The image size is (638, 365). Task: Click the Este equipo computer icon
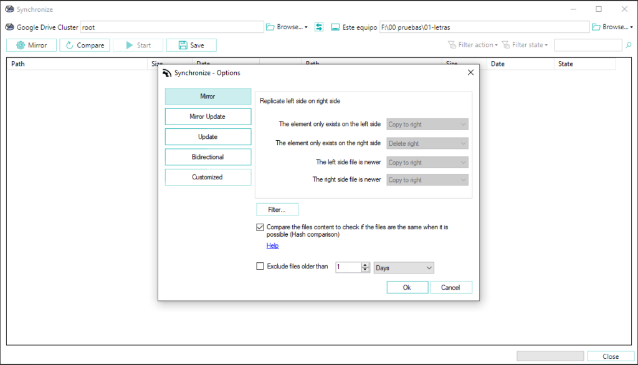click(x=335, y=27)
